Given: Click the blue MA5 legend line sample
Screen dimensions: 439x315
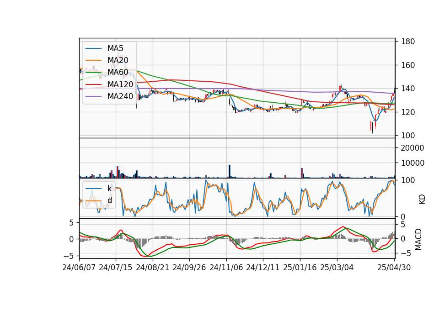Looking at the screenshot, I should (x=93, y=48).
